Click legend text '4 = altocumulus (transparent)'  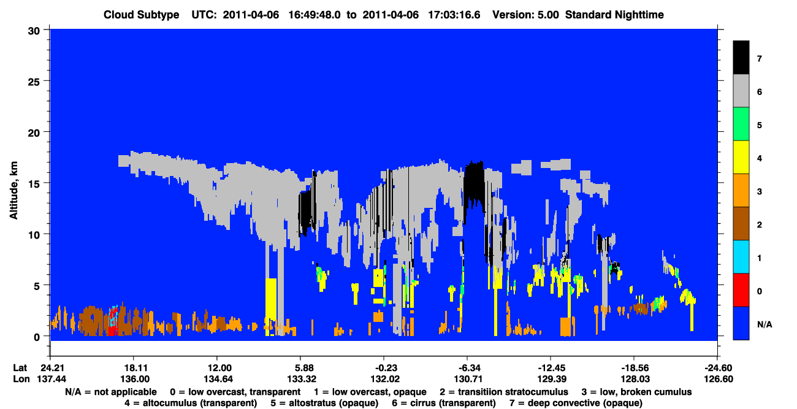pos(191,403)
